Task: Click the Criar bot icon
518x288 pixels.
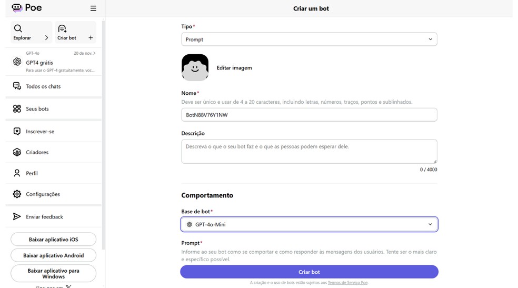Action: [62, 28]
